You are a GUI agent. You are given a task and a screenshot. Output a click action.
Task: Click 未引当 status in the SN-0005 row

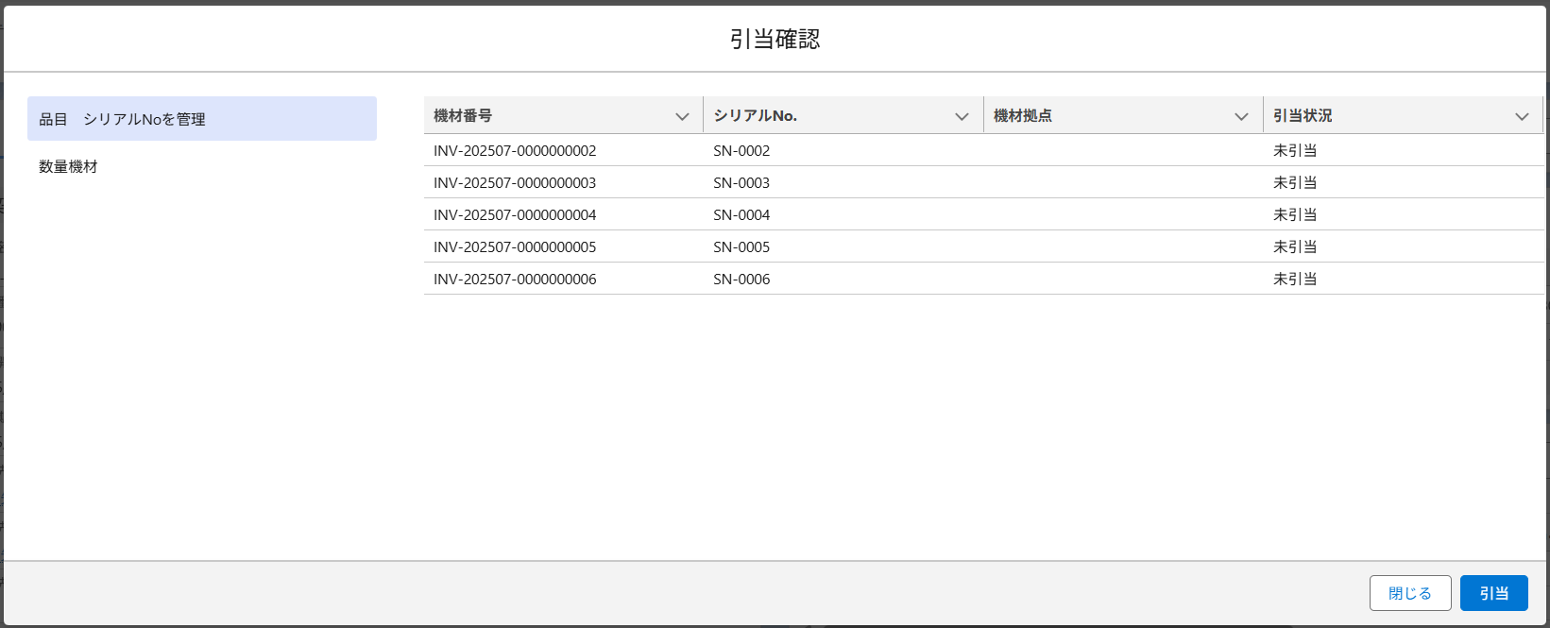tap(1294, 246)
